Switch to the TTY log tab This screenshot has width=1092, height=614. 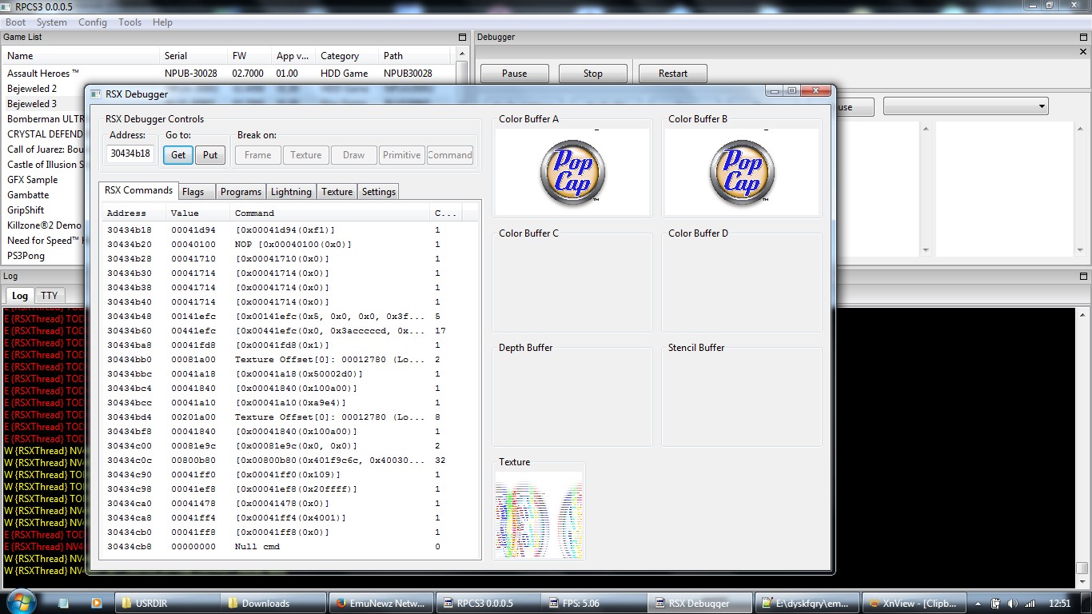pyautogui.click(x=50, y=296)
